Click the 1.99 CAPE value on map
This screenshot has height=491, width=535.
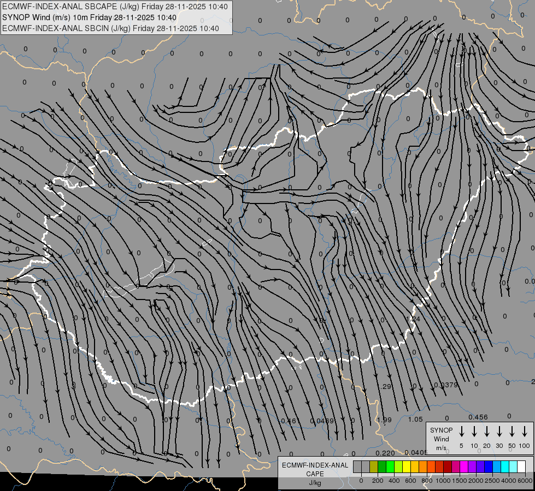coord(384,420)
